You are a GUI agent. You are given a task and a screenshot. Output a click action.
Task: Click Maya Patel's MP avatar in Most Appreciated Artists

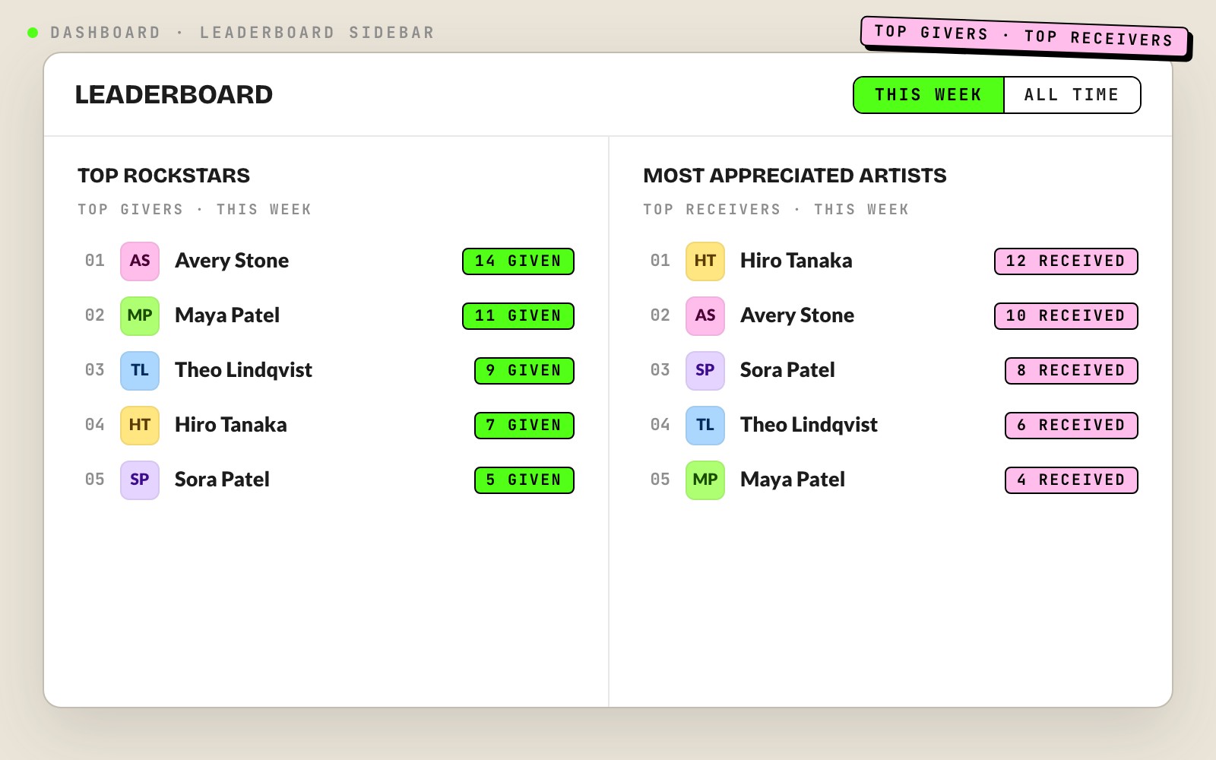tap(705, 480)
